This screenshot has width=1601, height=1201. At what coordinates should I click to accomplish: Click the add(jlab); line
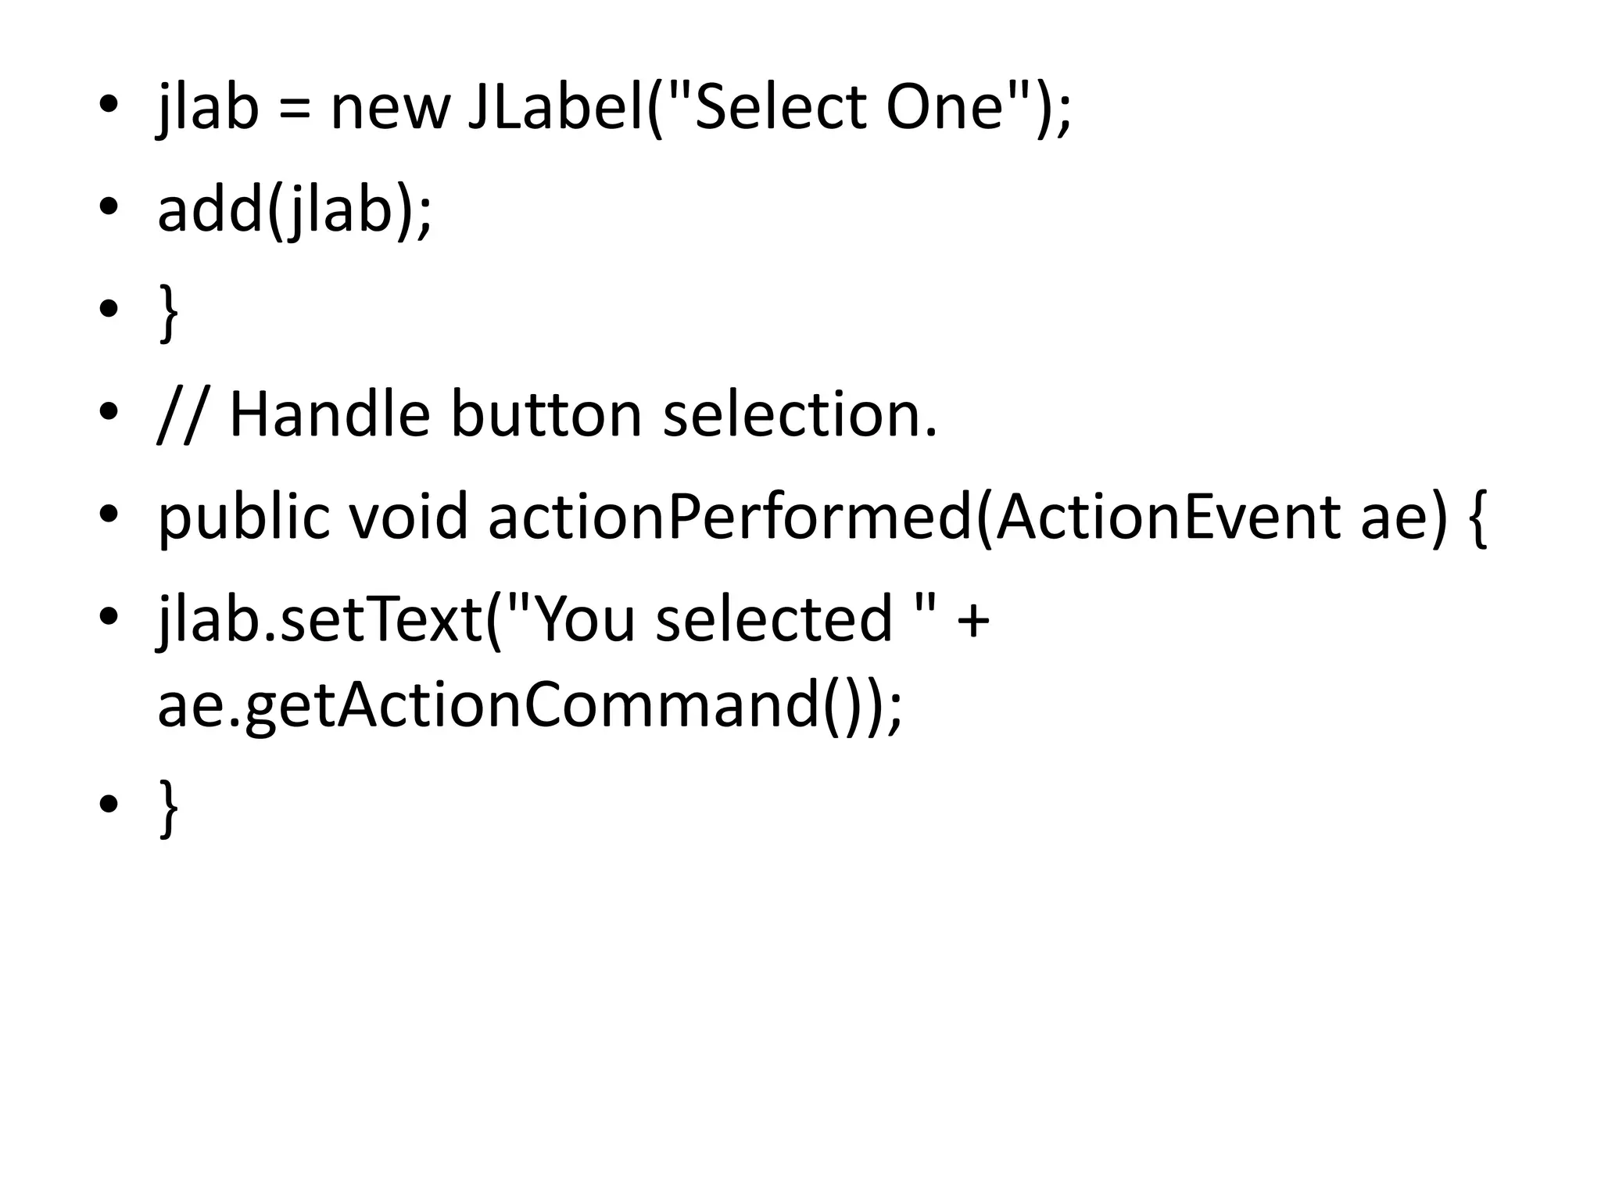pyautogui.click(x=294, y=210)
